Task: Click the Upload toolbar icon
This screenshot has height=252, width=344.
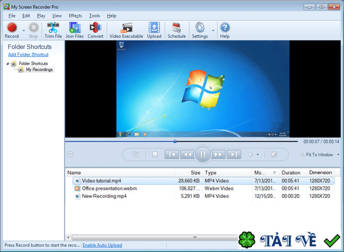Action: [x=154, y=31]
